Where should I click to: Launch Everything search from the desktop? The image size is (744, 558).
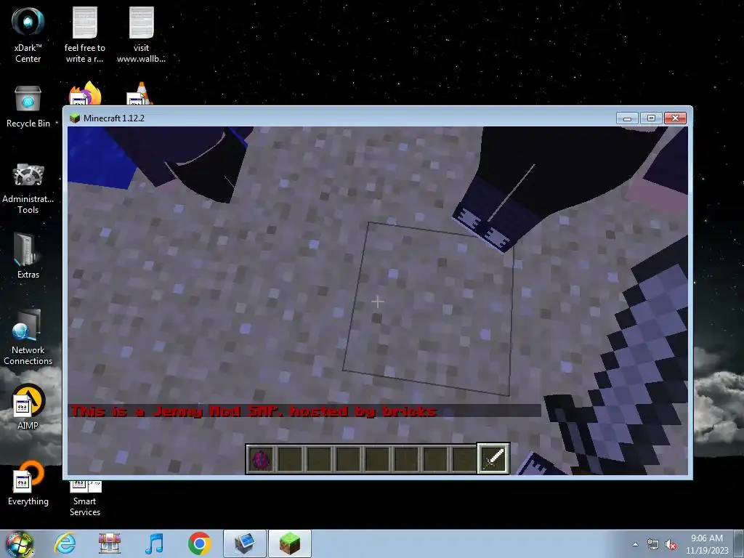click(x=28, y=482)
